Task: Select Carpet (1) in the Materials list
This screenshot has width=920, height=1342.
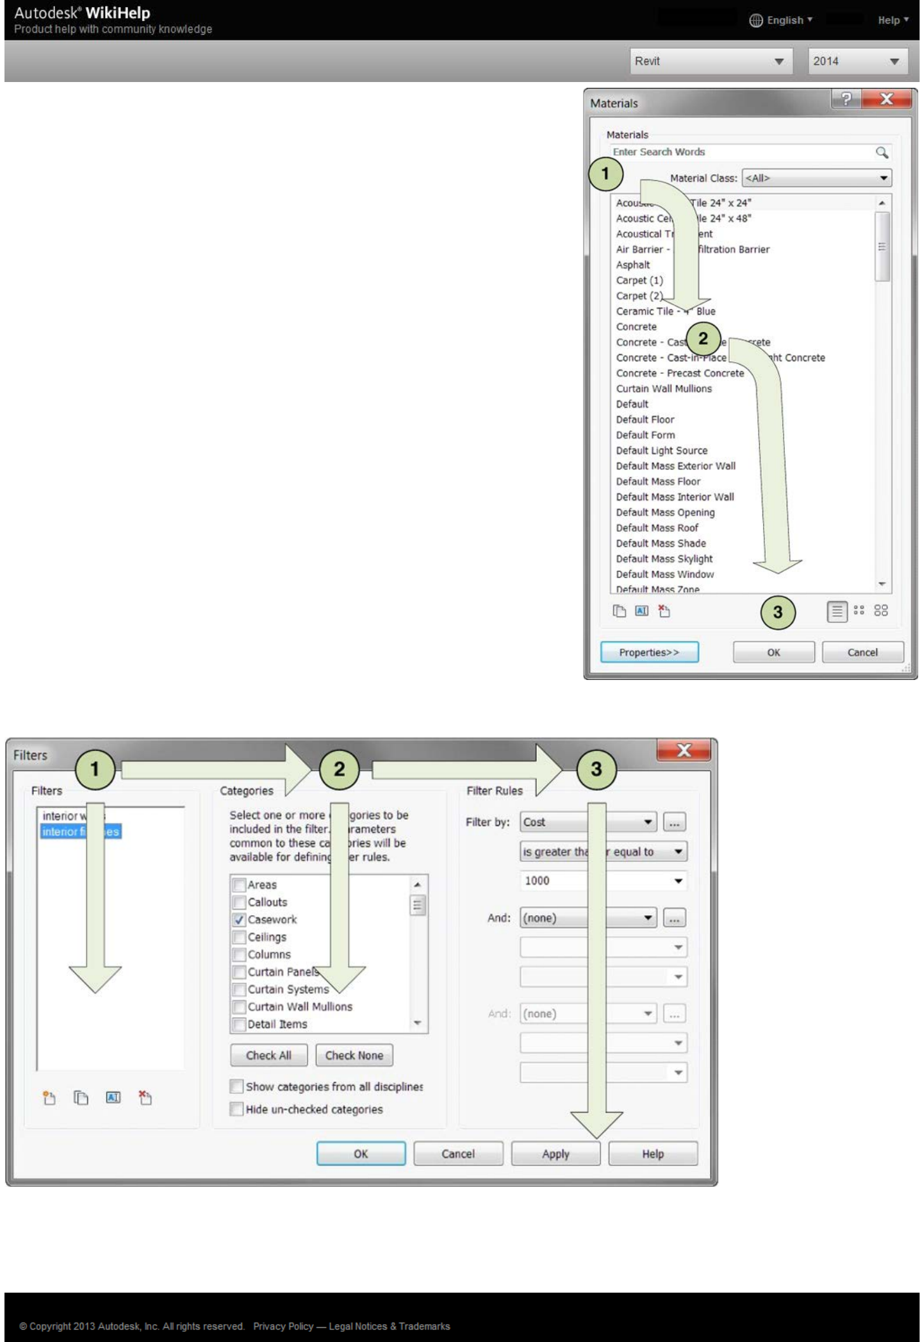Action: 639,281
